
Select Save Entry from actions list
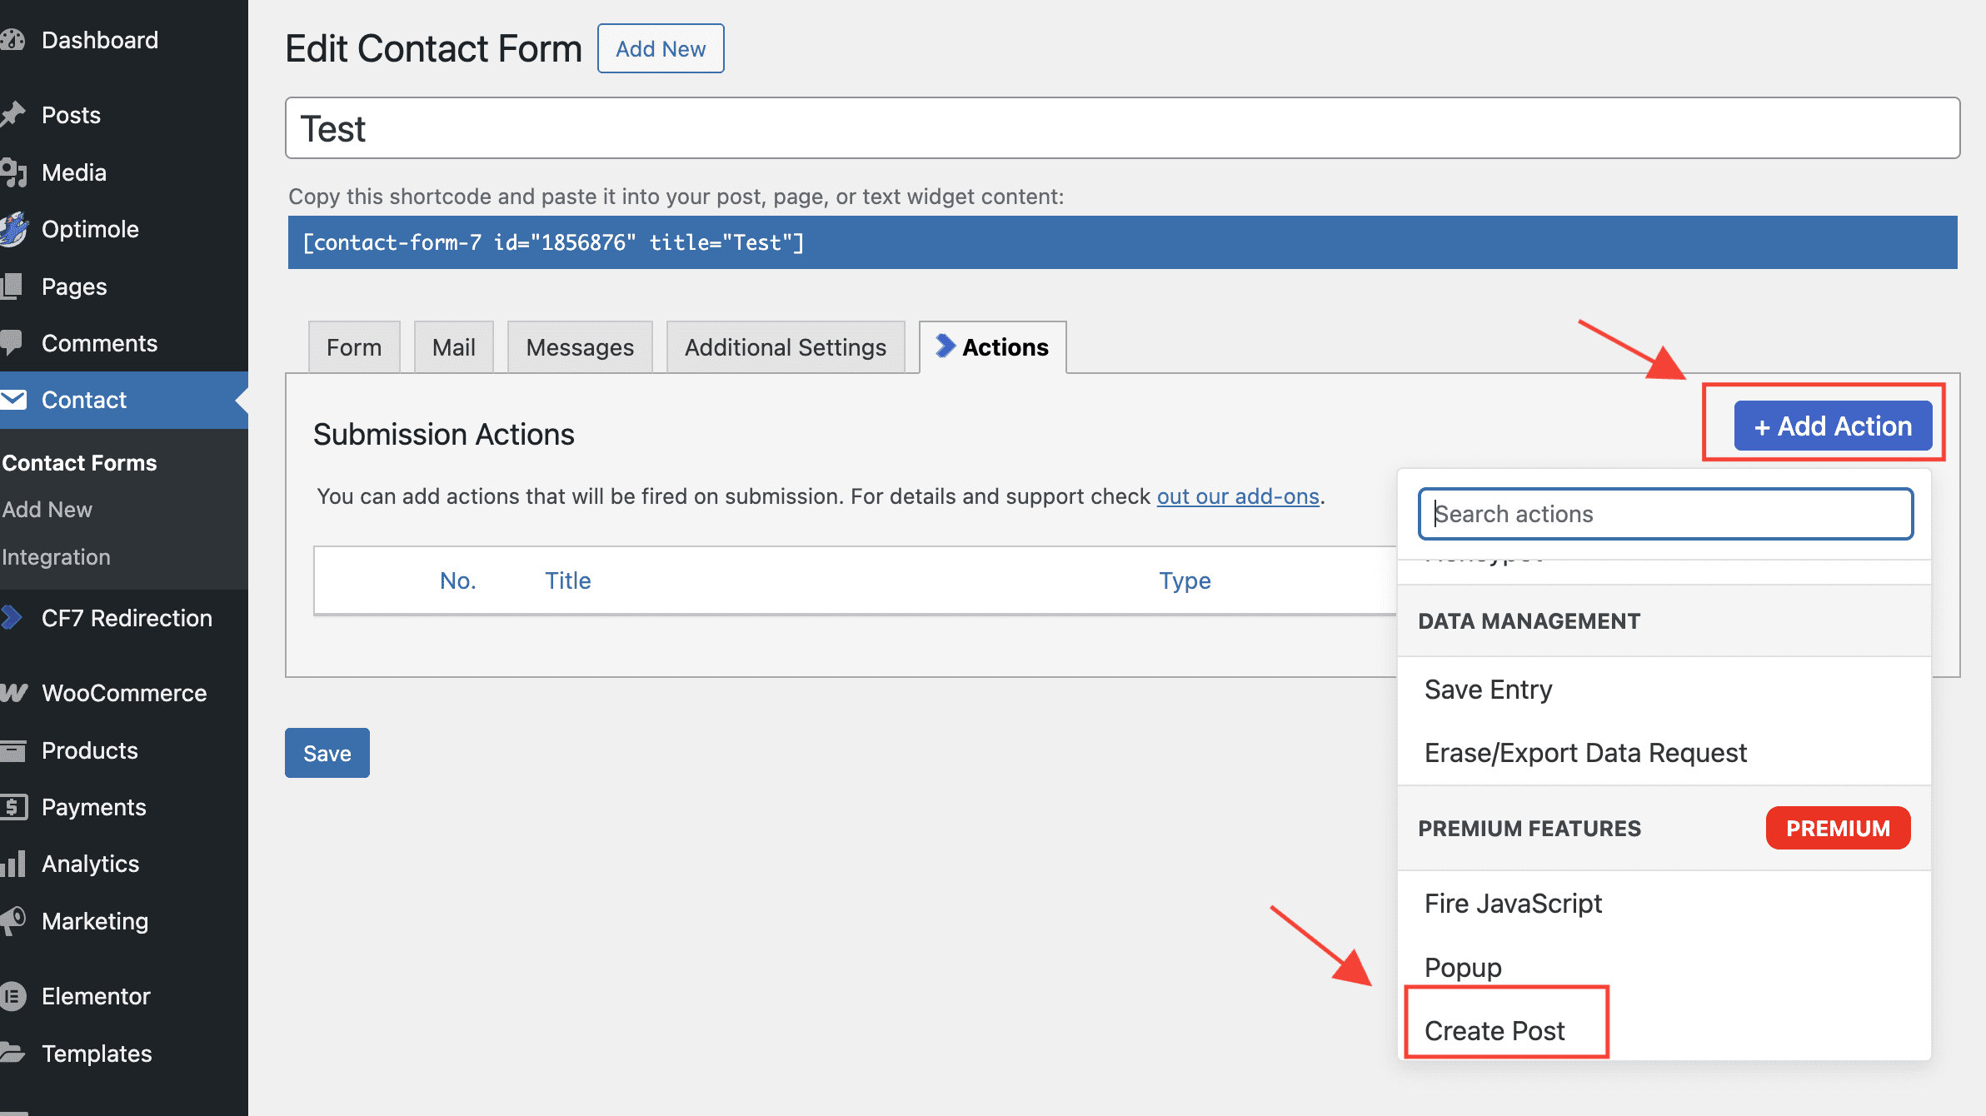1488,690
